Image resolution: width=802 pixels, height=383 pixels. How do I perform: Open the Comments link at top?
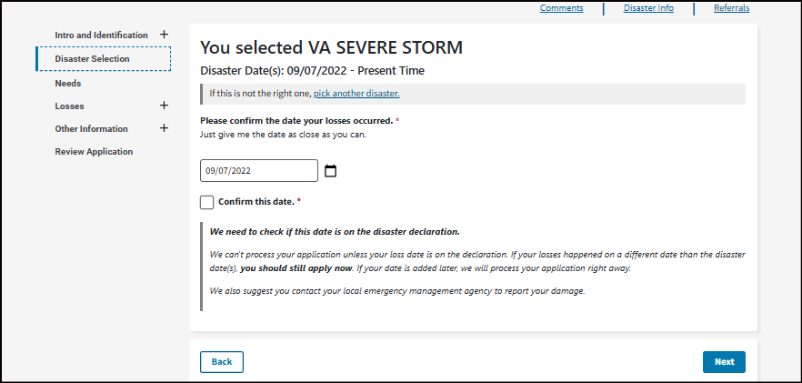pyautogui.click(x=561, y=8)
